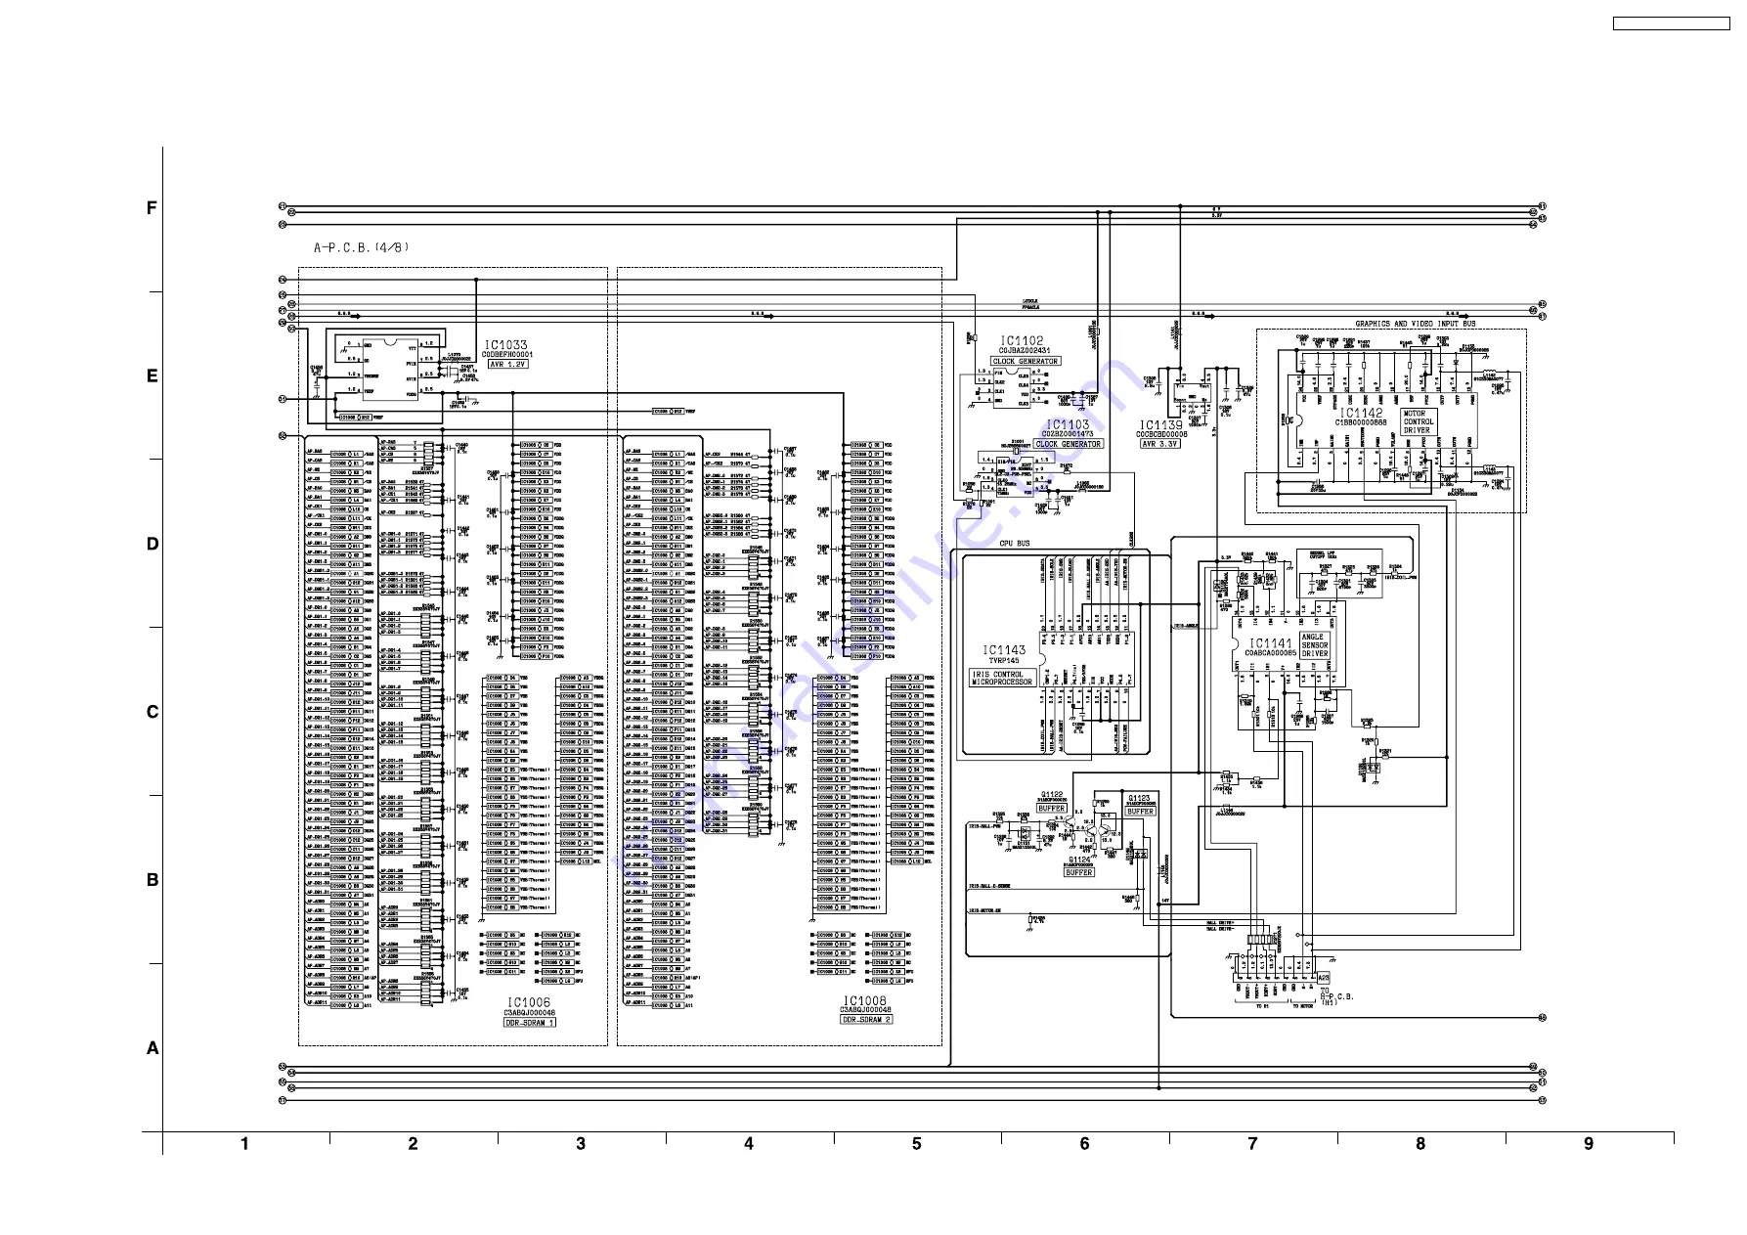Click the A-P.C.B. (4/8) title
This screenshot has width=1747, height=1235.
click(x=361, y=247)
